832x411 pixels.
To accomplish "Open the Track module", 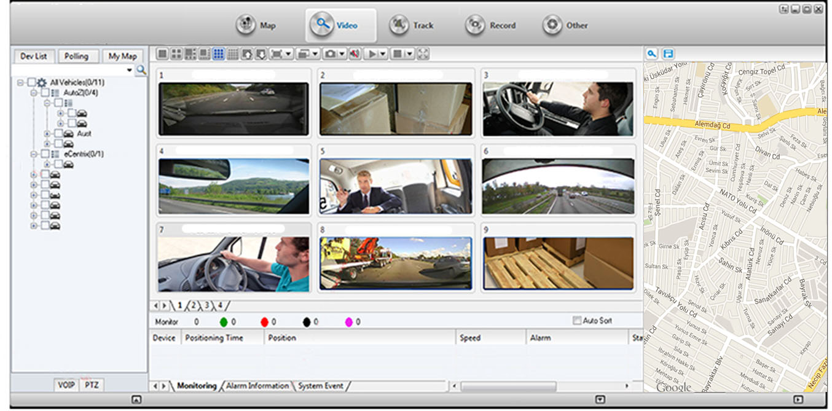I will click(412, 25).
